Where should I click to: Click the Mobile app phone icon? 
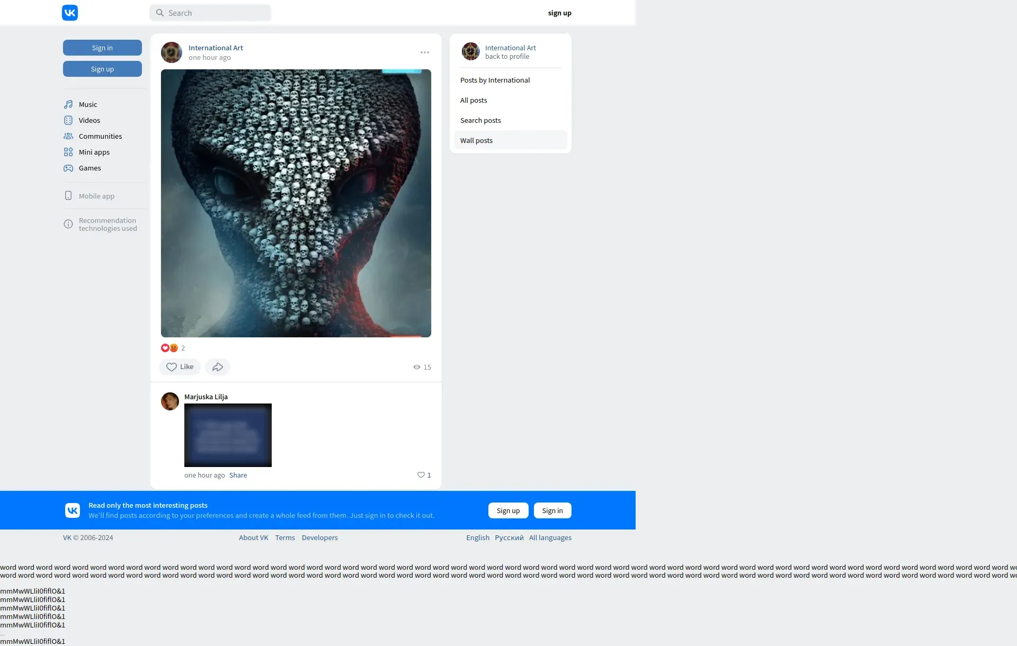(x=68, y=196)
